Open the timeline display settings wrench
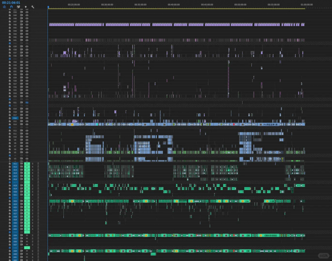The width and height of the screenshot is (332, 261). [33, 7]
